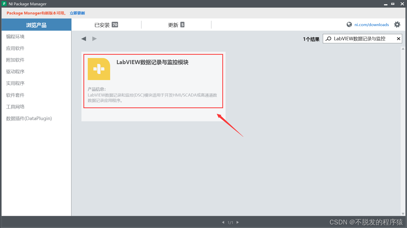This screenshot has width=407, height=228.
Task: Click the magnifier icon in the search box
Action: tap(328, 39)
